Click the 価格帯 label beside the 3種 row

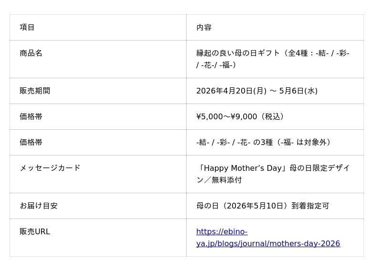click(x=31, y=142)
